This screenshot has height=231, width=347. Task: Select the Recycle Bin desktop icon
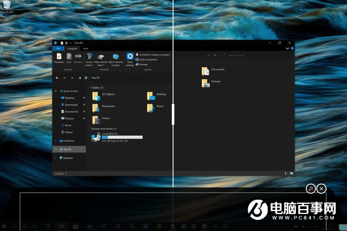coord(7,7)
